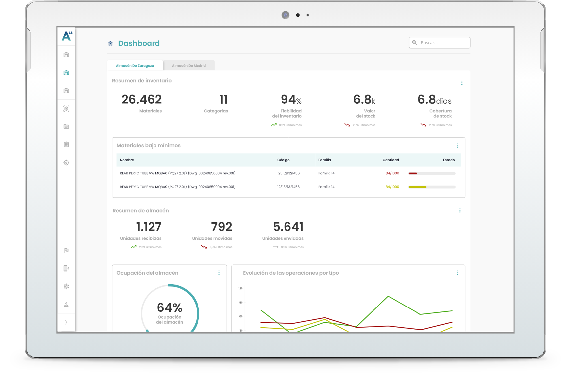This screenshot has height=378, width=571.
Task: Click the home icon beside Dashboard
Action: [x=110, y=43]
